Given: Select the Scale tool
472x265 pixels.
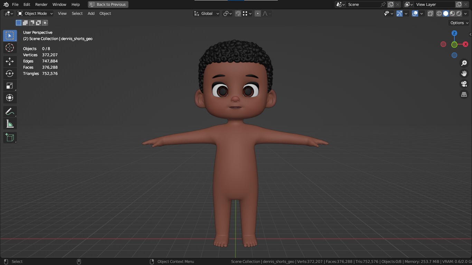Looking at the screenshot, I should pos(10,86).
